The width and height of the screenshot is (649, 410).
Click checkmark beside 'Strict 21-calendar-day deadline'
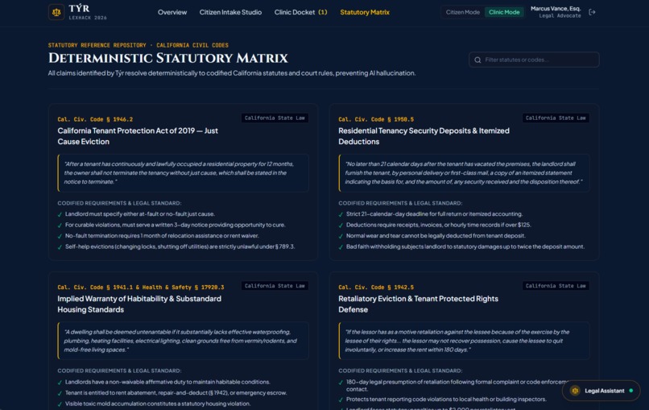click(x=341, y=214)
